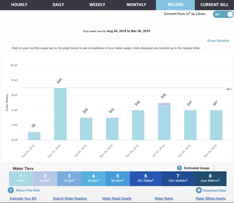234x203 pixels.
Task: Click the Water Tiers heading
Action: (23, 169)
